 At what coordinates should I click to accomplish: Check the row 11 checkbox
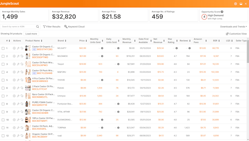[3, 128]
